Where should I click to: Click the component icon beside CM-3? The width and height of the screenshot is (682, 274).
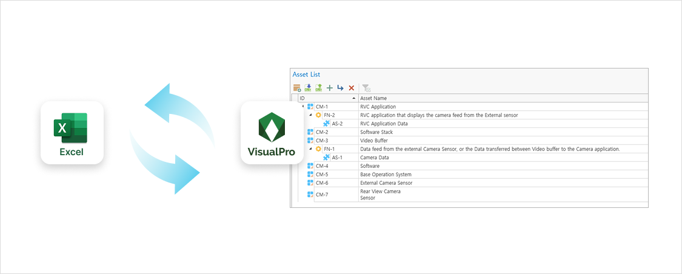pyautogui.click(x=310, y=141)
